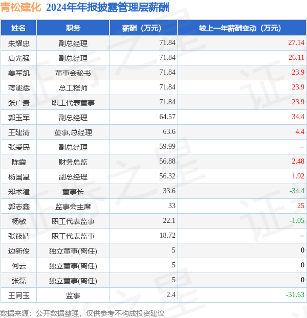Viewport: 307px width, 318px height.
Task: Click the salary value 63.6
Action: pyautogui.click(x=169, y=131)
